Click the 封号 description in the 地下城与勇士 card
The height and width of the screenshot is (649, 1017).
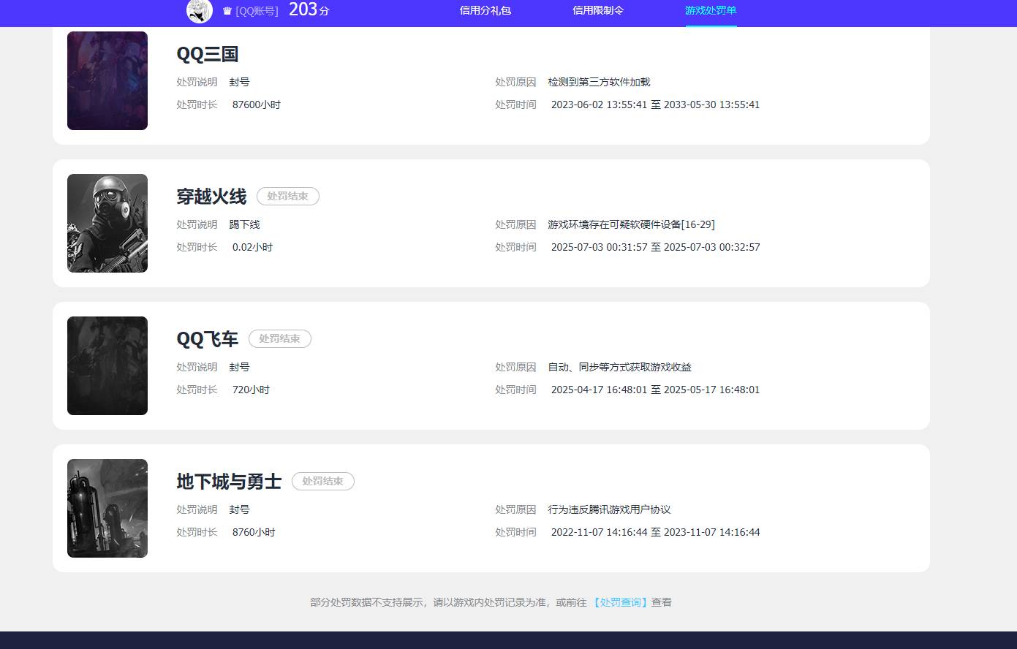pyautogui.click(x=239, y=509)
